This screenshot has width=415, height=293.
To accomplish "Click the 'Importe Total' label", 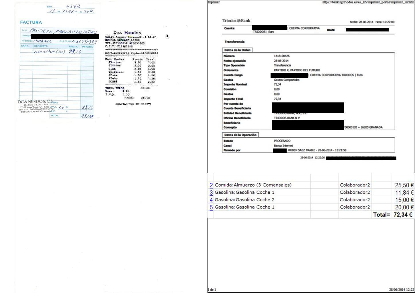I will click(x=233, y=99).
